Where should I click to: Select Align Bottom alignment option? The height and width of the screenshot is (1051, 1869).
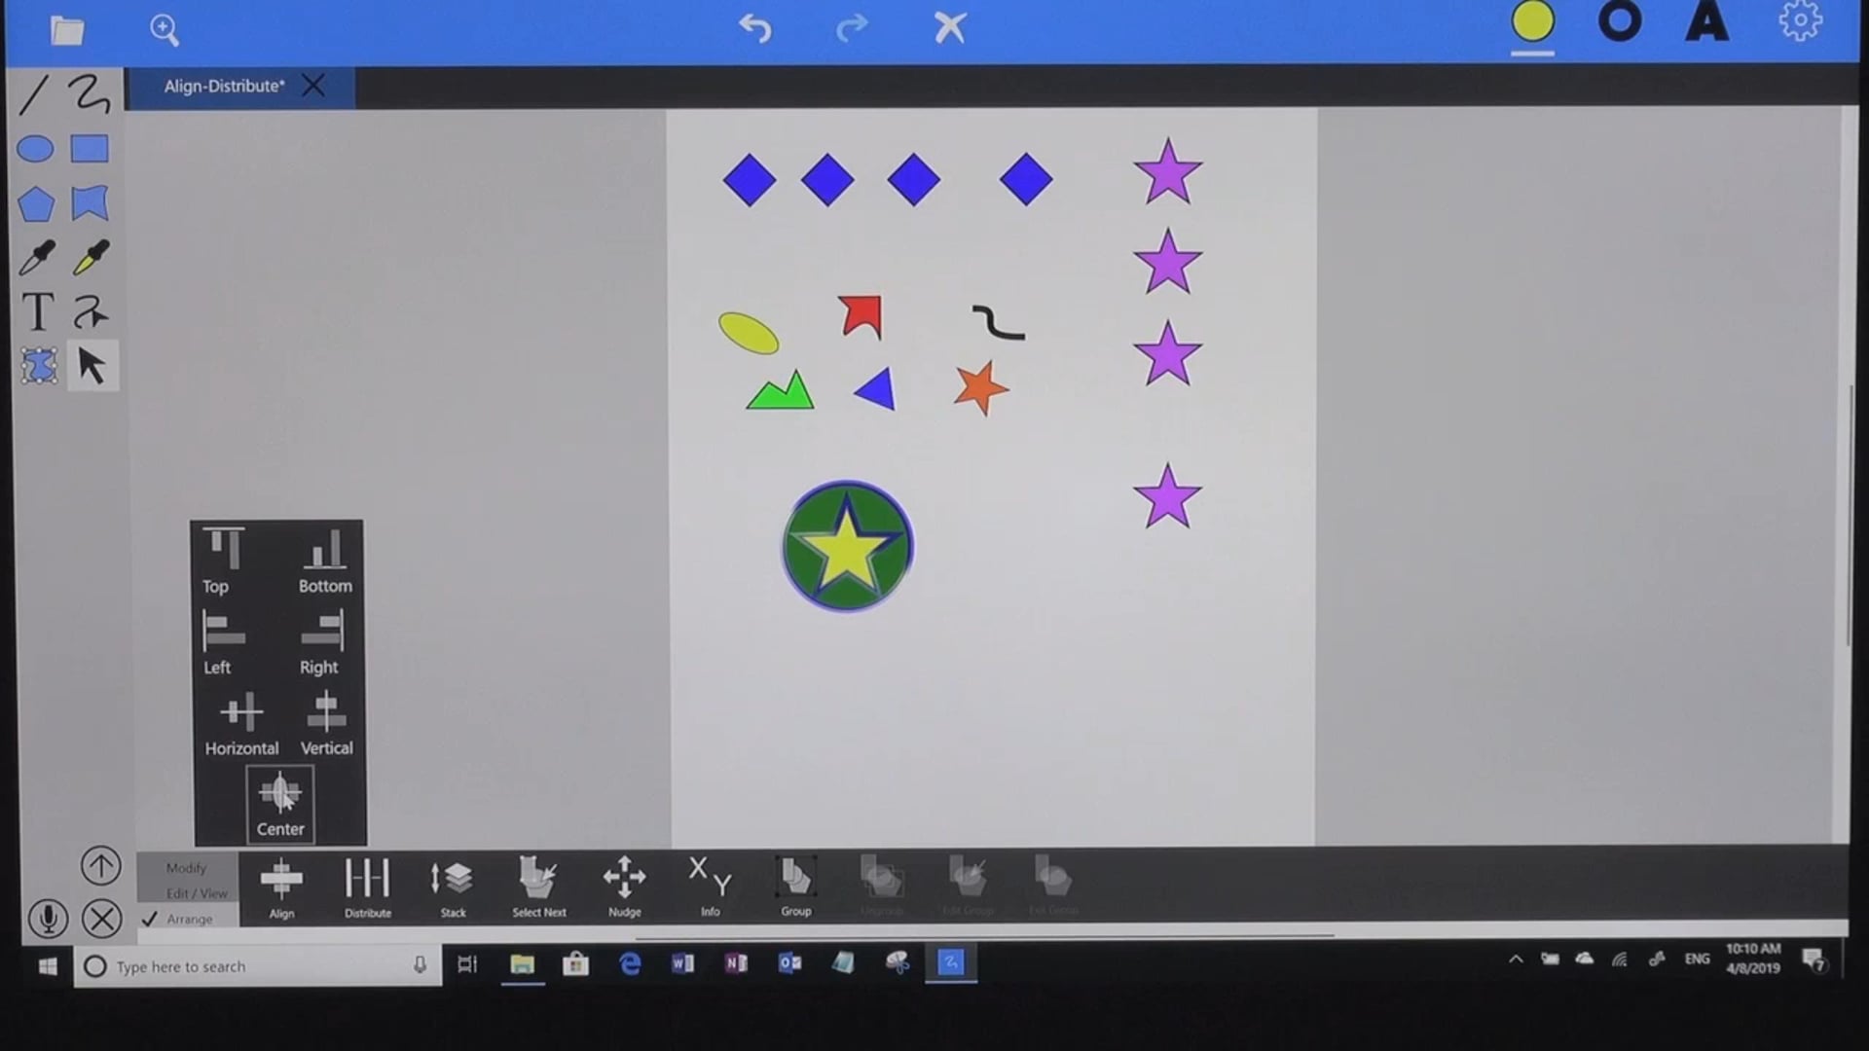(x=325, y=560)
